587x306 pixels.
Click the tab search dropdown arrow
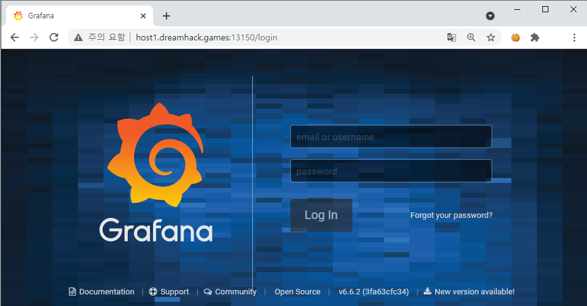[490, 16]
